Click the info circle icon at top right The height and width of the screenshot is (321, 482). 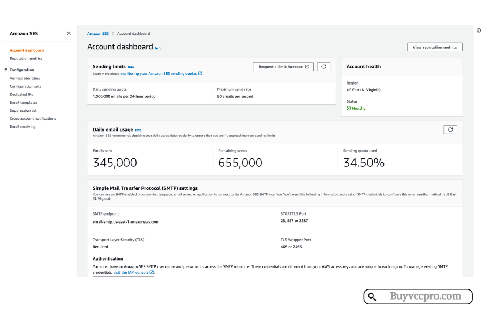479,30
